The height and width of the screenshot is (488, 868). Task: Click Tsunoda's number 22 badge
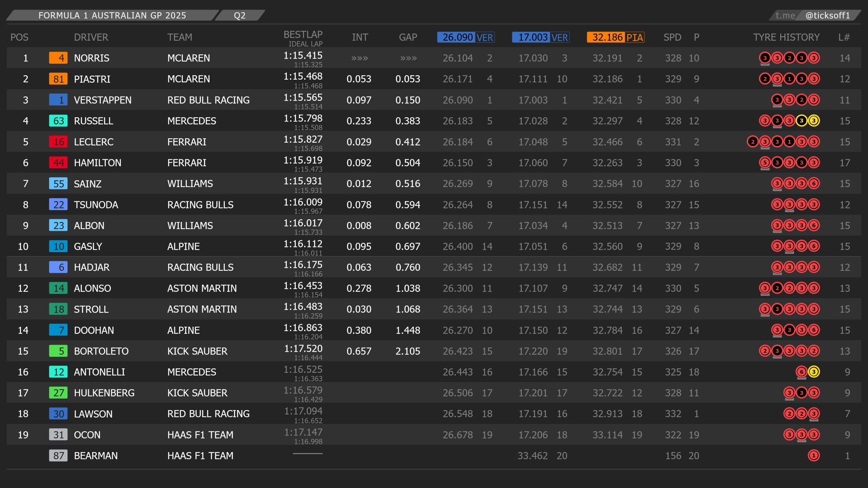coord(58,205)
